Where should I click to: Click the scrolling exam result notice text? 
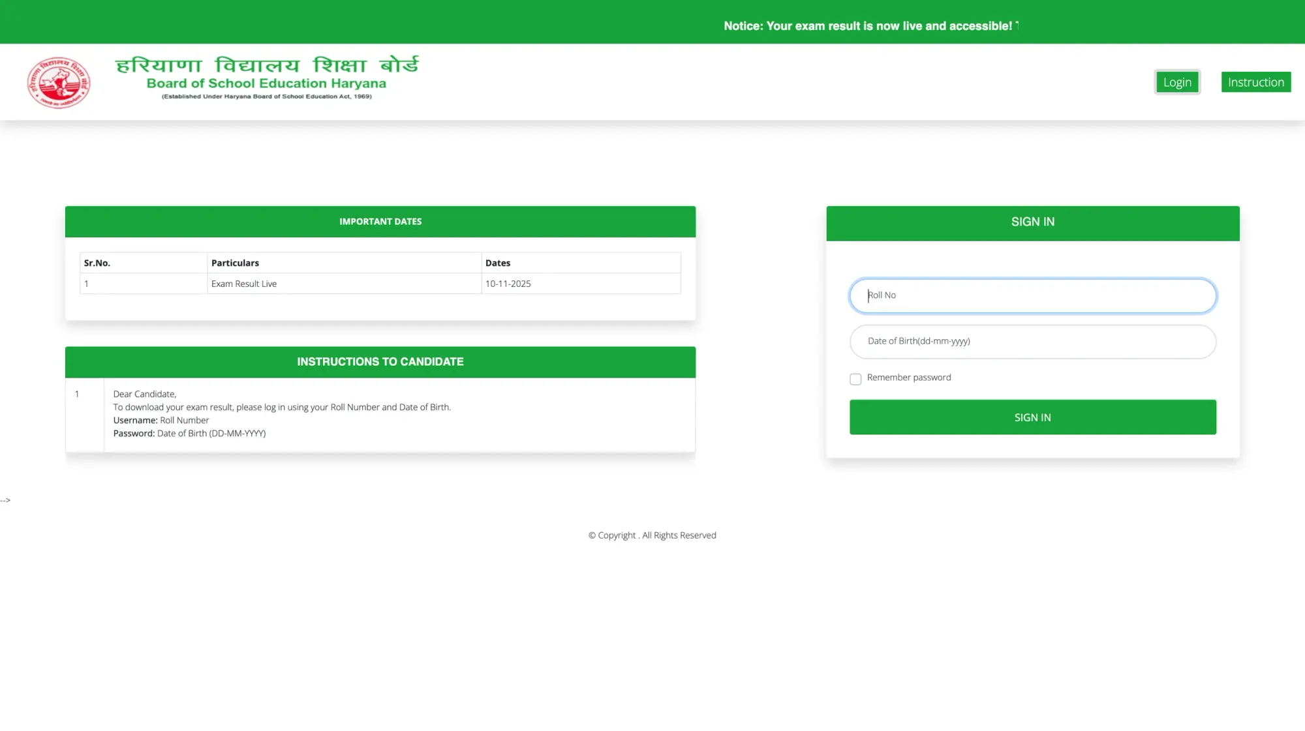tap(868, 26)
